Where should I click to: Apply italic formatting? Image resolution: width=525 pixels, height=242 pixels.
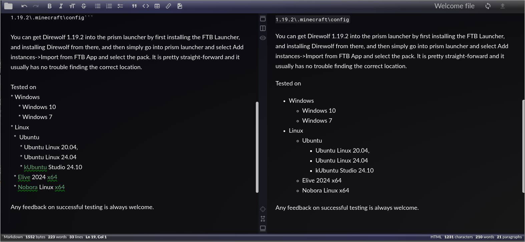coord(61,6)
